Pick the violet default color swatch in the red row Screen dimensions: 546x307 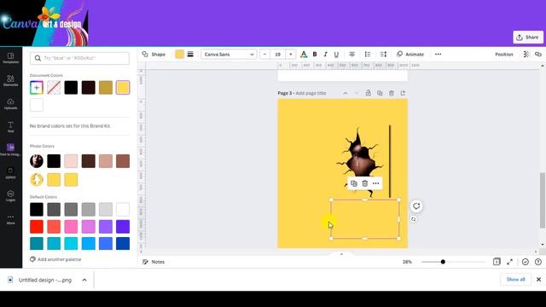point(106,227)
